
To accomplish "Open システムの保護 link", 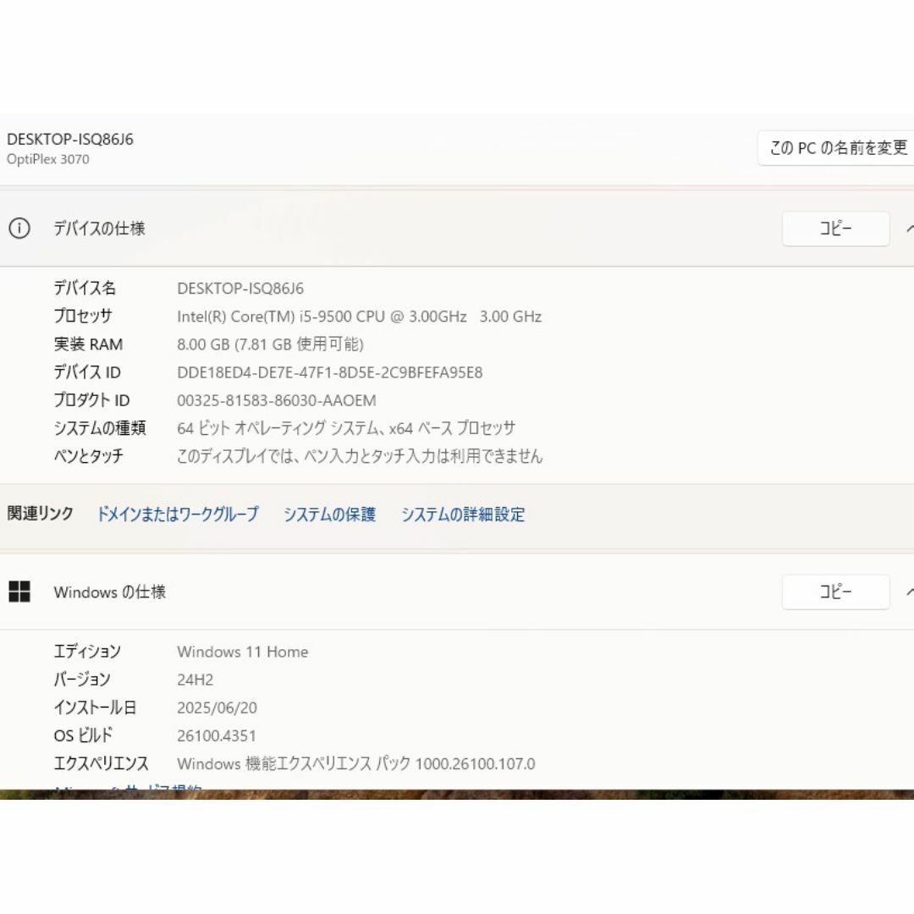I will tap(330, 514).
